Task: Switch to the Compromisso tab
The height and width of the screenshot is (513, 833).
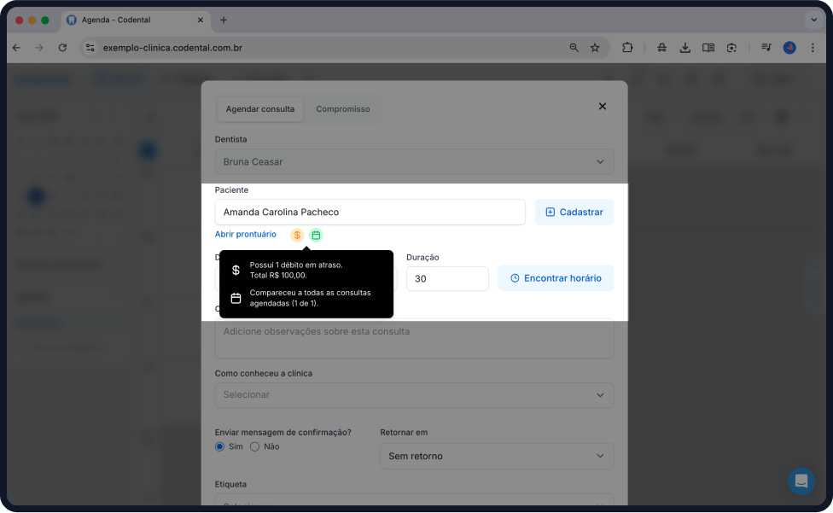Action: (343, 109)
